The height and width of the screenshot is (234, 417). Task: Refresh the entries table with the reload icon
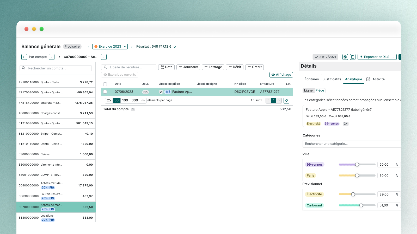pos(286,100)
